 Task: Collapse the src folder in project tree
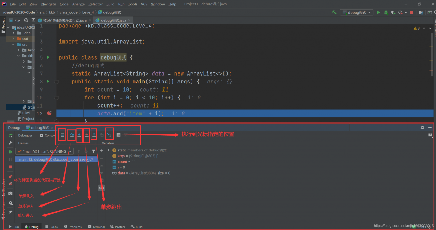tap(13, 45)
